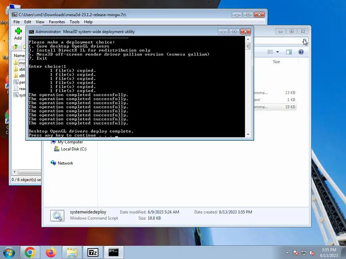This screenshot has height=259, width=346.
Task: Toggle the Explorer preview pane icon
Action: (x=289, y=52)
